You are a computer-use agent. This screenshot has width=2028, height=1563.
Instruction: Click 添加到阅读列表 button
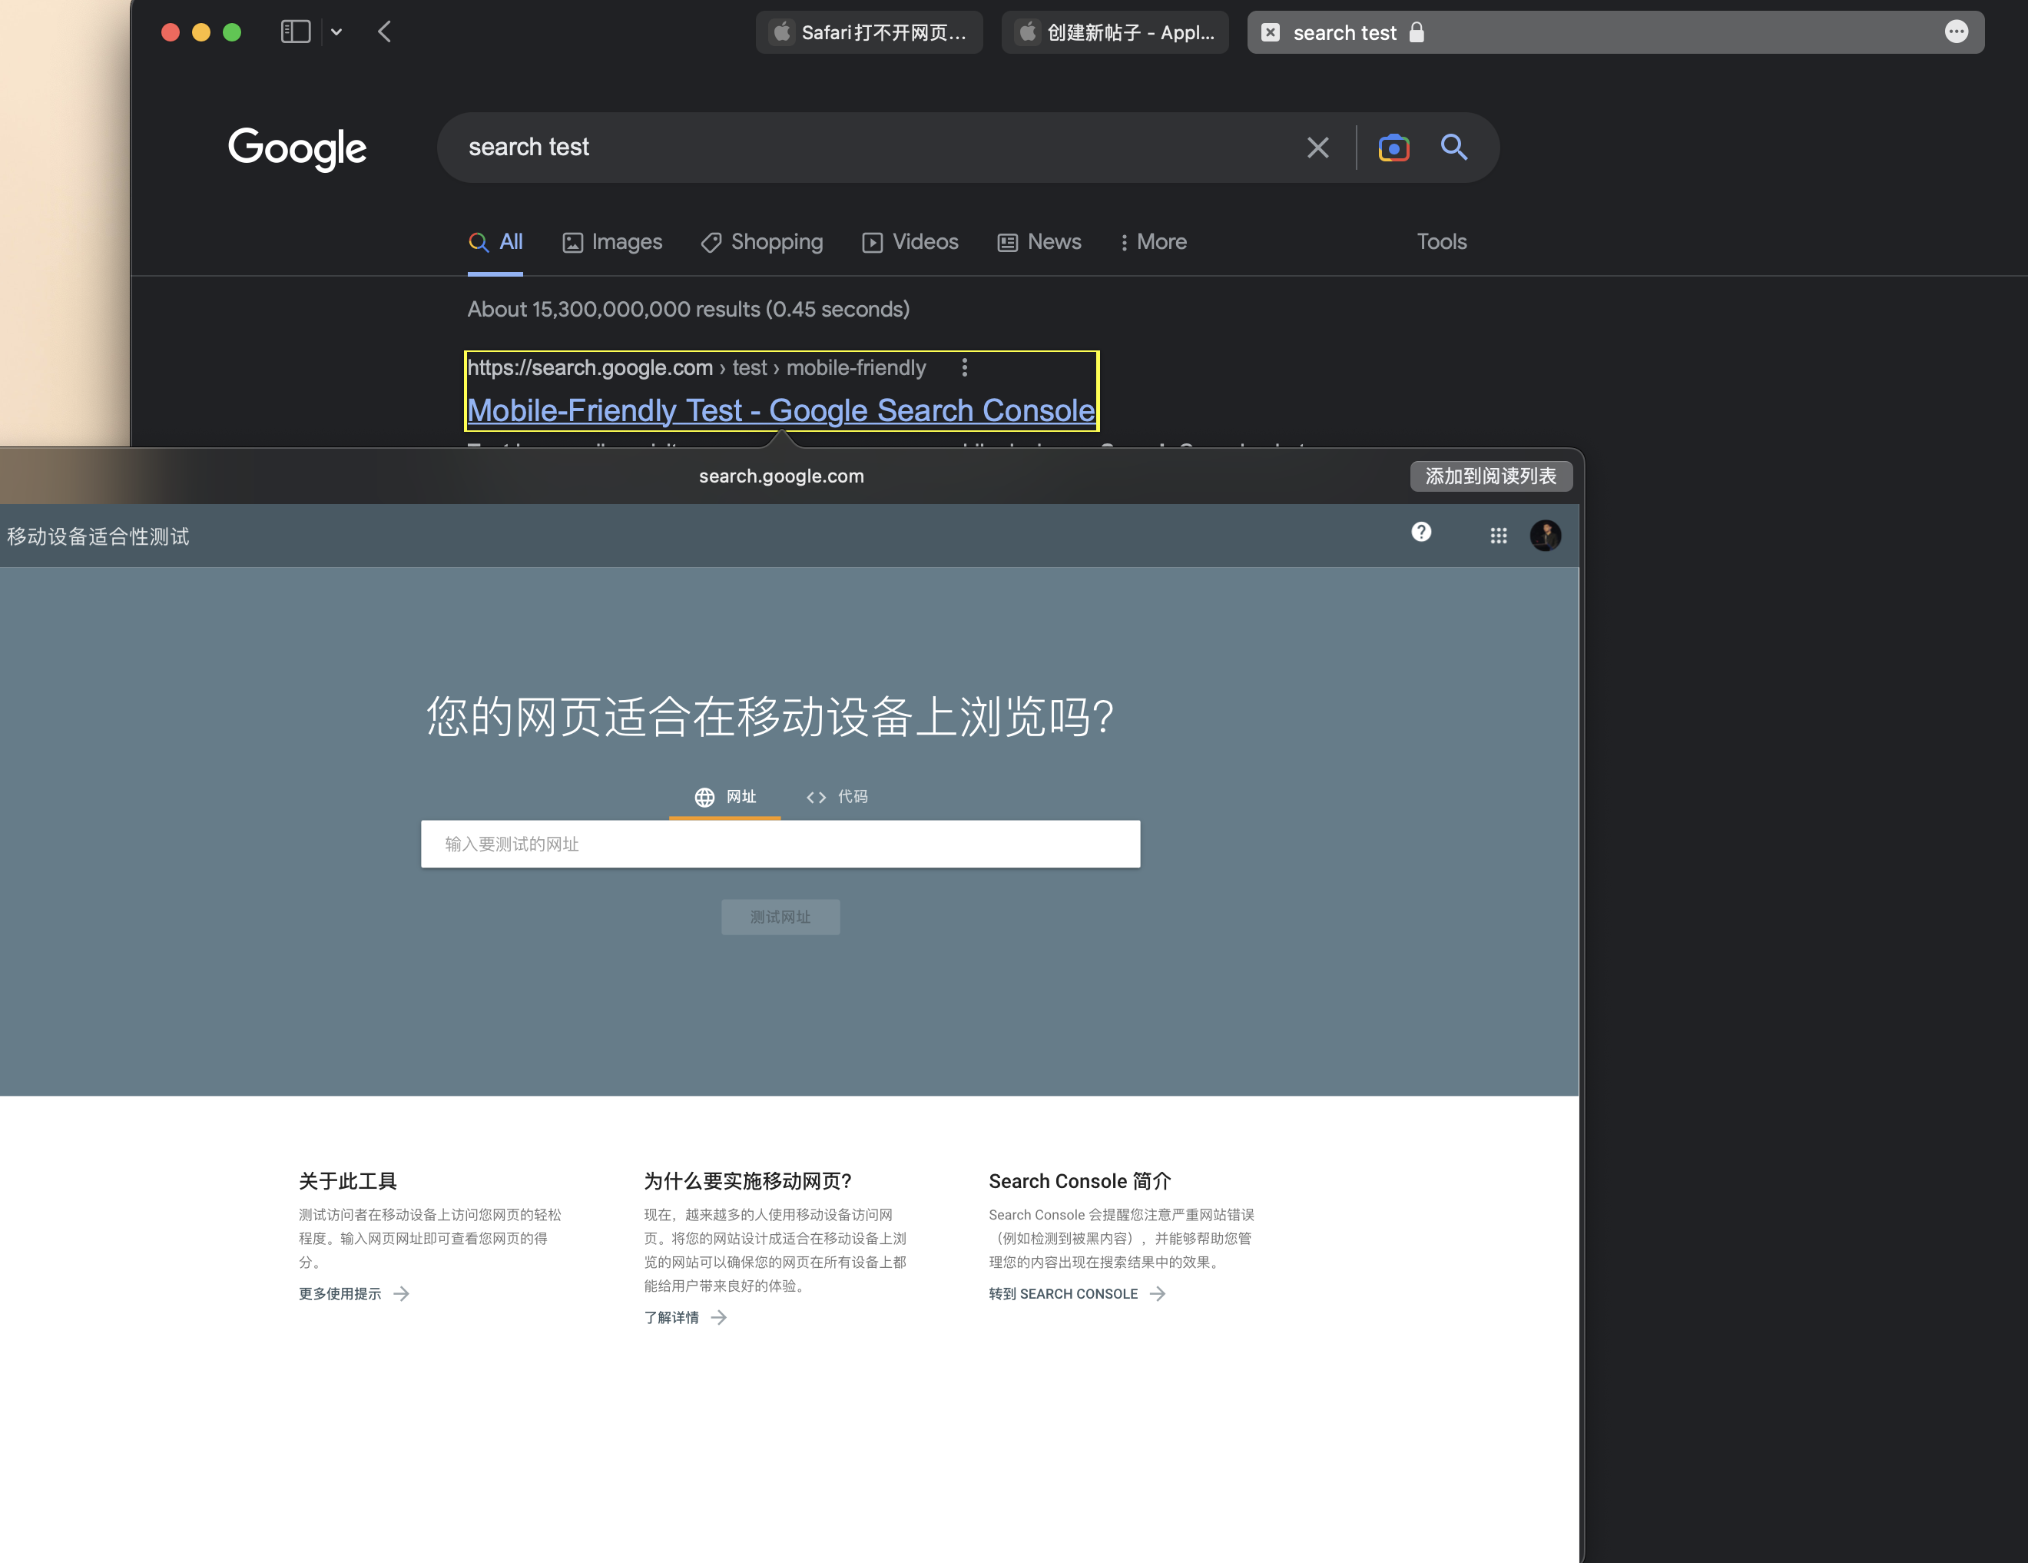click(1490, 476)
